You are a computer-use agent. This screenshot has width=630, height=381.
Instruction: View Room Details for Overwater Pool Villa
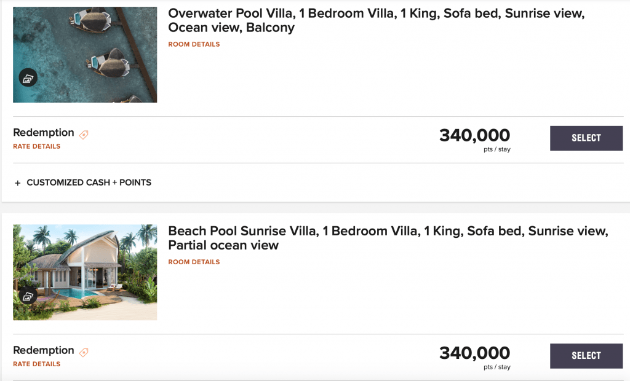[194, 44]
